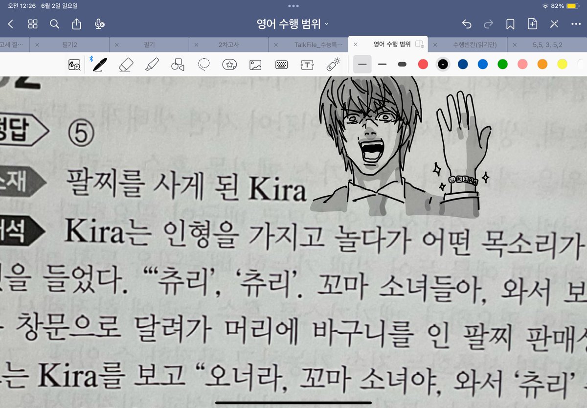Tap the battery indicator in status bar
Image resolution: width=587 pixels, height=408 pixels.
click(x=572, y=5)
